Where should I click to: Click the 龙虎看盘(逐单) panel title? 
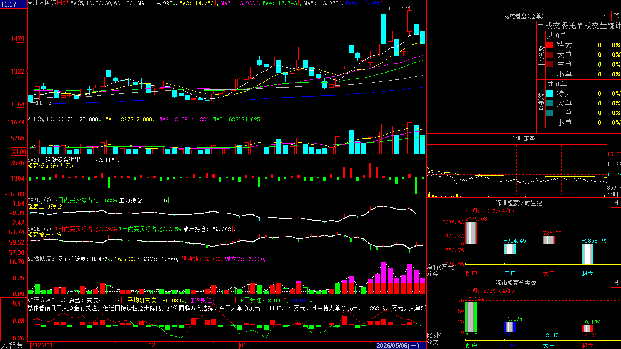(523, 16)
